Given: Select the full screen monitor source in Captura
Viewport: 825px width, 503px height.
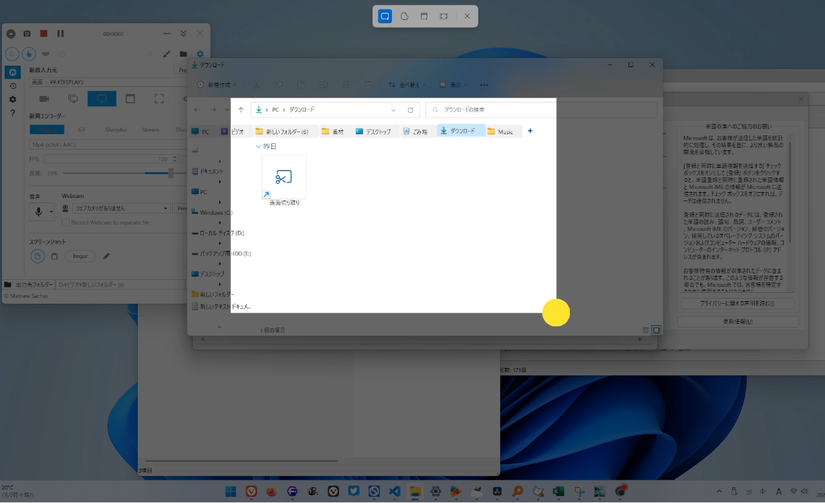Looking at the screenshot, I should click(102, 99).
